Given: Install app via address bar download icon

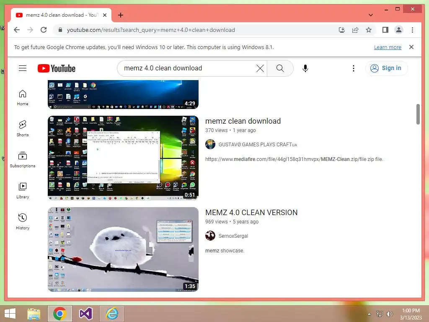Looking at the screenshot, I should click(342, 30).
